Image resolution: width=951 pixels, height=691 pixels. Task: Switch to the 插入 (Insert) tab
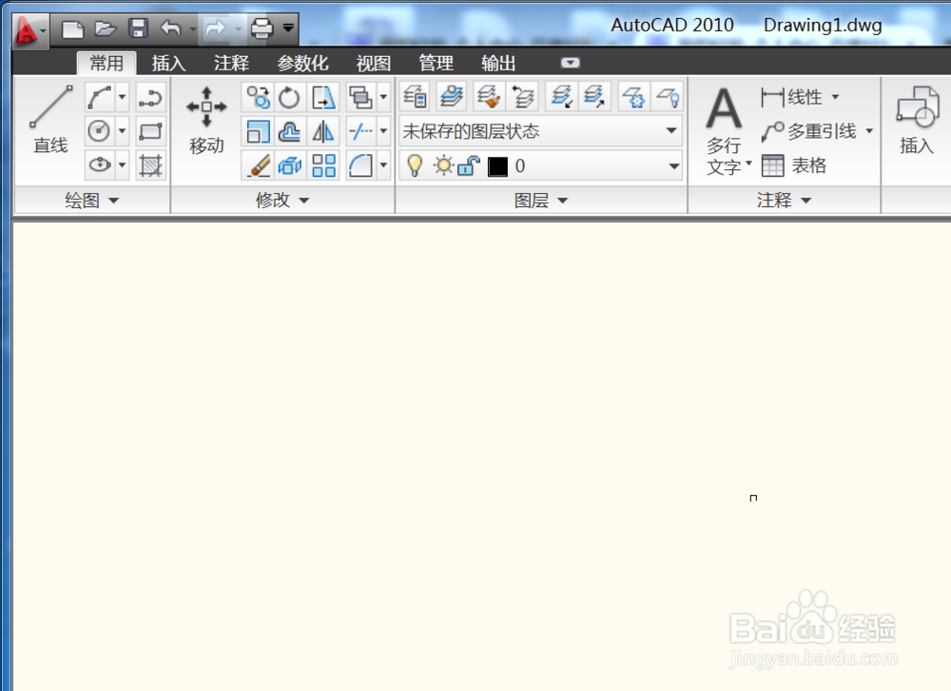point(168,63)
